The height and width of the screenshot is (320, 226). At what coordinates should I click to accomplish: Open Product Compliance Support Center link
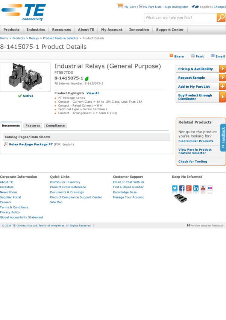tap(76, 197)
